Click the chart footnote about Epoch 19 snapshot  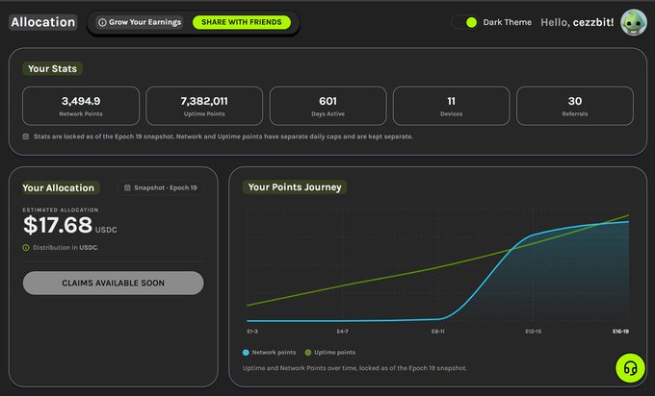coord(354,368)
